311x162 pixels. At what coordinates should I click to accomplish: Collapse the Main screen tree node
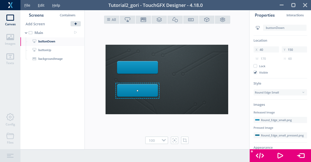coord(26,33)
